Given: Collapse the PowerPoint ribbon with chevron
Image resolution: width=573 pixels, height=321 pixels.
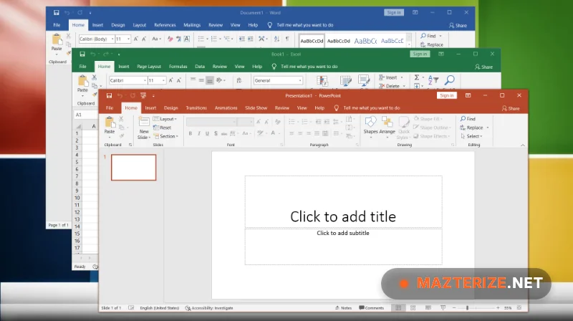Looking at the screenshot, I should 523,145.
